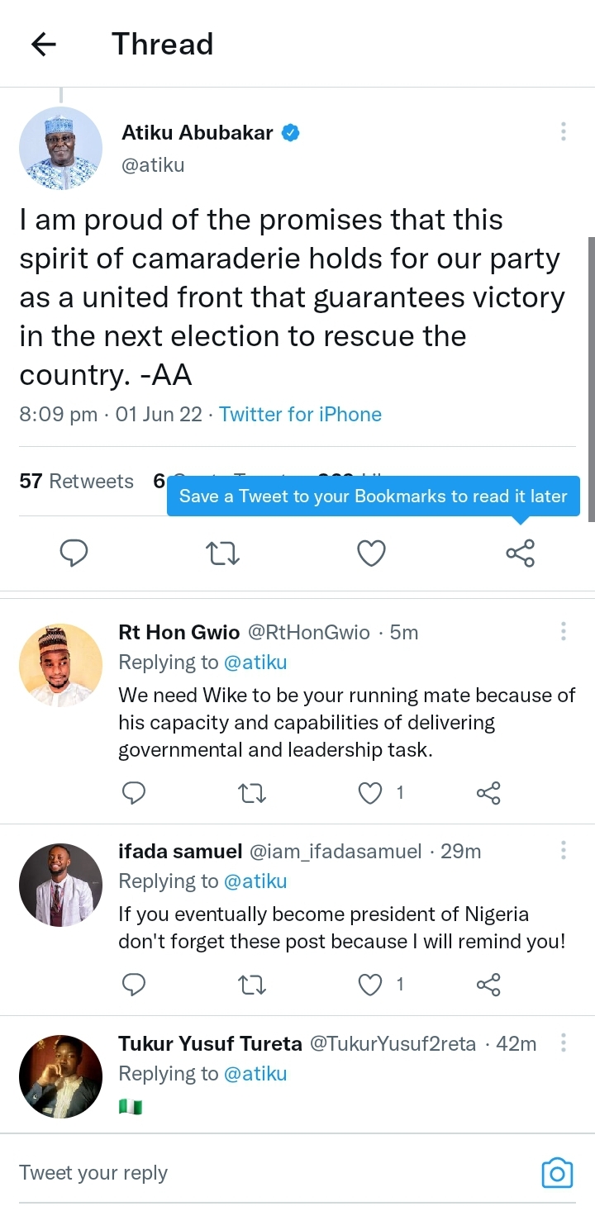View the 57 Retweets list
The image size is (595, 1211).
76,481
